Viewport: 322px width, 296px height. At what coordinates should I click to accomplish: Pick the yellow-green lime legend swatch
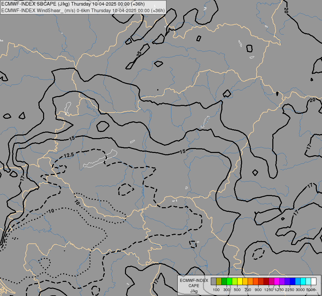click(x=235, y=281)
